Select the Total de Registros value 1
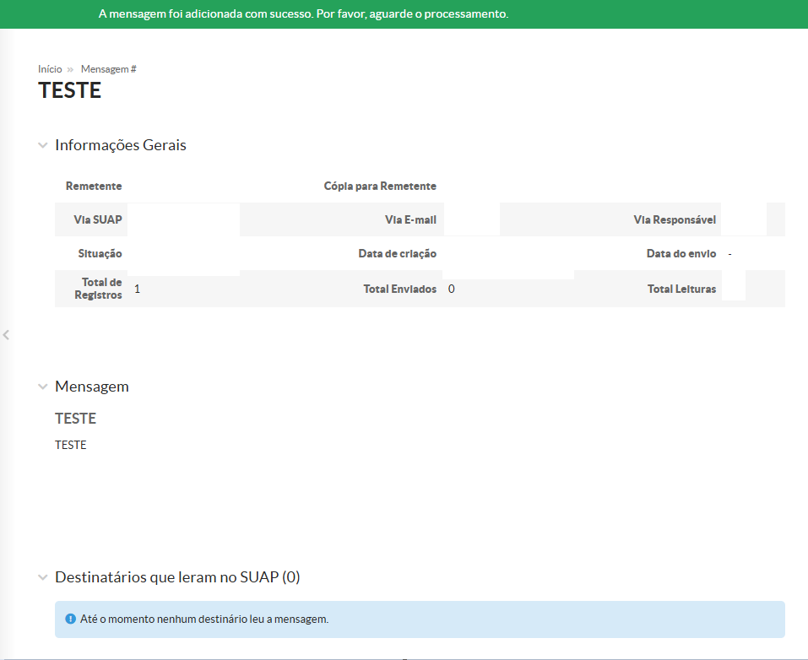Screen dimensions: 808x660 point(137,289)
